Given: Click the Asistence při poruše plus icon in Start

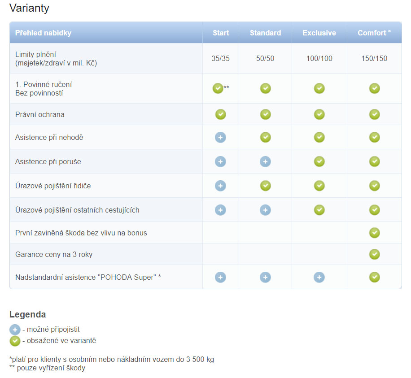Looking at the screenshot, I should [x=220, y=161].
